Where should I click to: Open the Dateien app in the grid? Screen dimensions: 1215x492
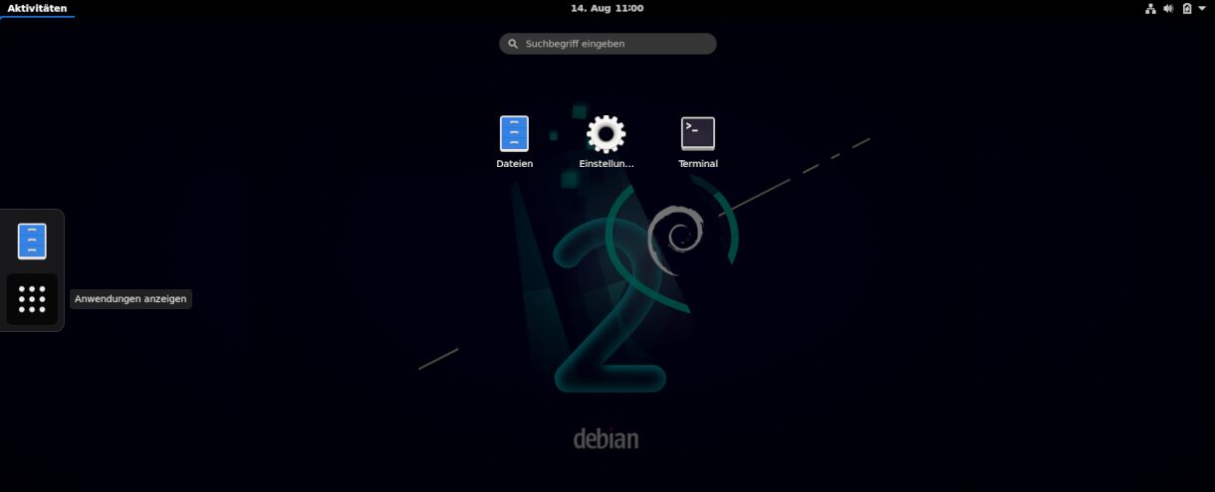tap(514, 141)
